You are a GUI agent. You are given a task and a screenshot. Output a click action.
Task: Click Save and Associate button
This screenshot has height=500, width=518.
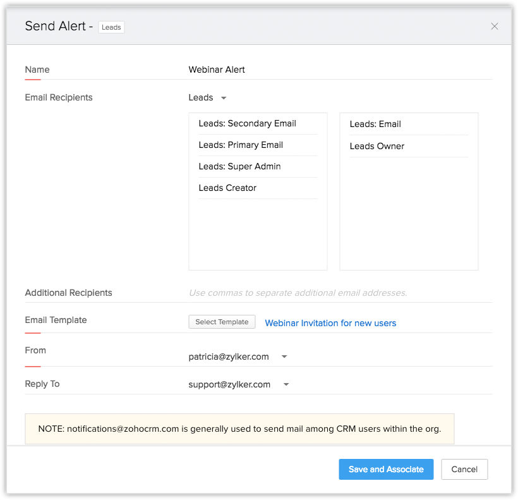point(386,470)
